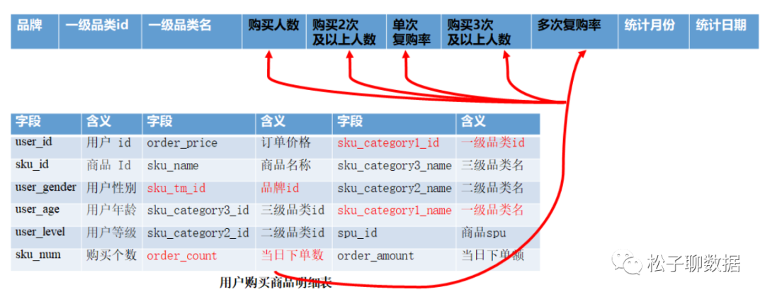Click the sku_category2_name cell
This screenshot has width=765, height=297.
[x=395, y=192]
